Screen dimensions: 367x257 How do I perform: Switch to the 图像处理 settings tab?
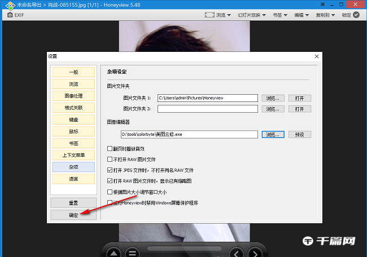73,96
